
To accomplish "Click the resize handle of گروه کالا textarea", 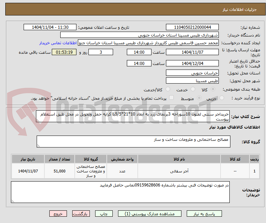I will coord(38,146).
